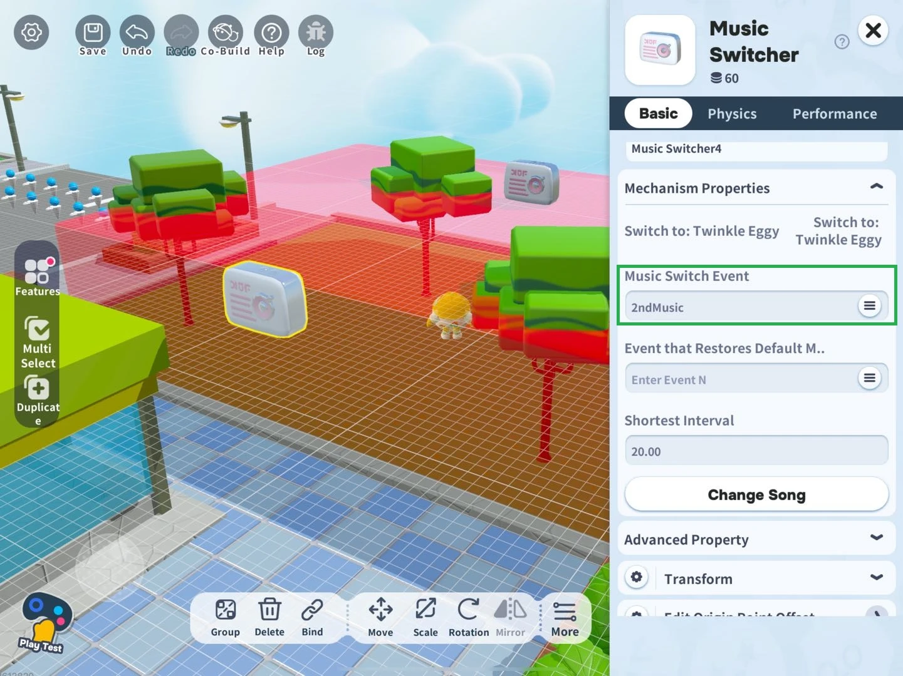The height and width of the screenshot is (676, 903).
Task: Select the Rotation tool
Action: pos(469,618)
